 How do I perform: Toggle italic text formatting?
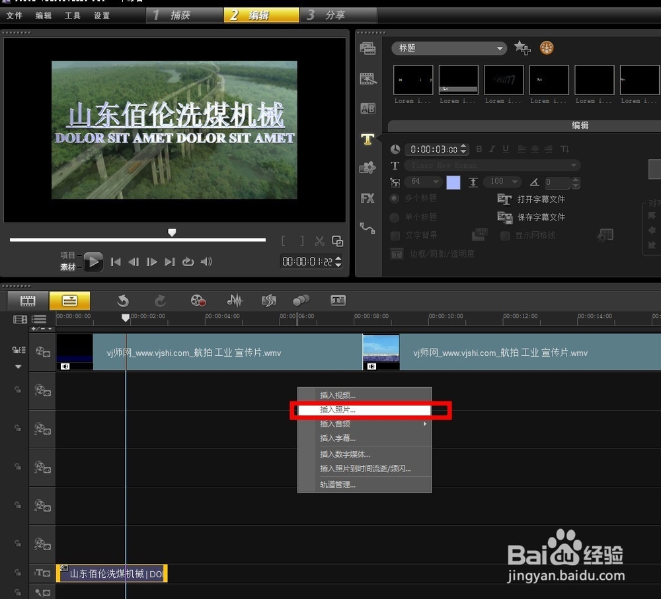(x=492, y=149)
